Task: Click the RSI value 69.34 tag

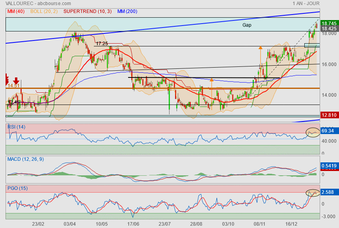Action: pyautogui.click(x=329, y=131)
